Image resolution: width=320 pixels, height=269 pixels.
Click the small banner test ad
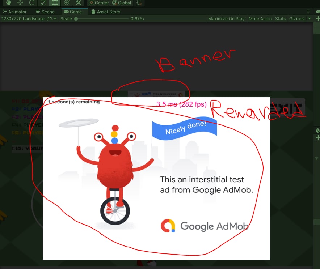tap(156, 94)
